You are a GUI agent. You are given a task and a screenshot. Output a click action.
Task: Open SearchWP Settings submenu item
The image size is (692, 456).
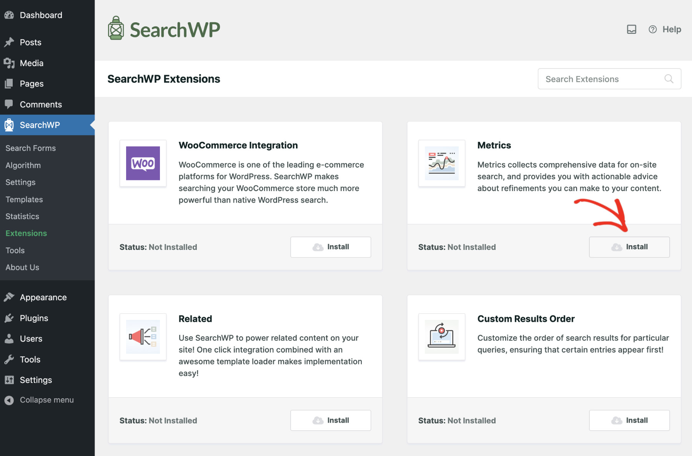(x=20, y=182)
